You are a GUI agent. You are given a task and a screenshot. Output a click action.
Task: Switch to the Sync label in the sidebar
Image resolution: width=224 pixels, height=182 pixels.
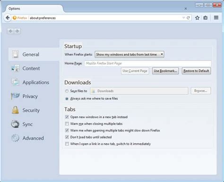[27, 124]
